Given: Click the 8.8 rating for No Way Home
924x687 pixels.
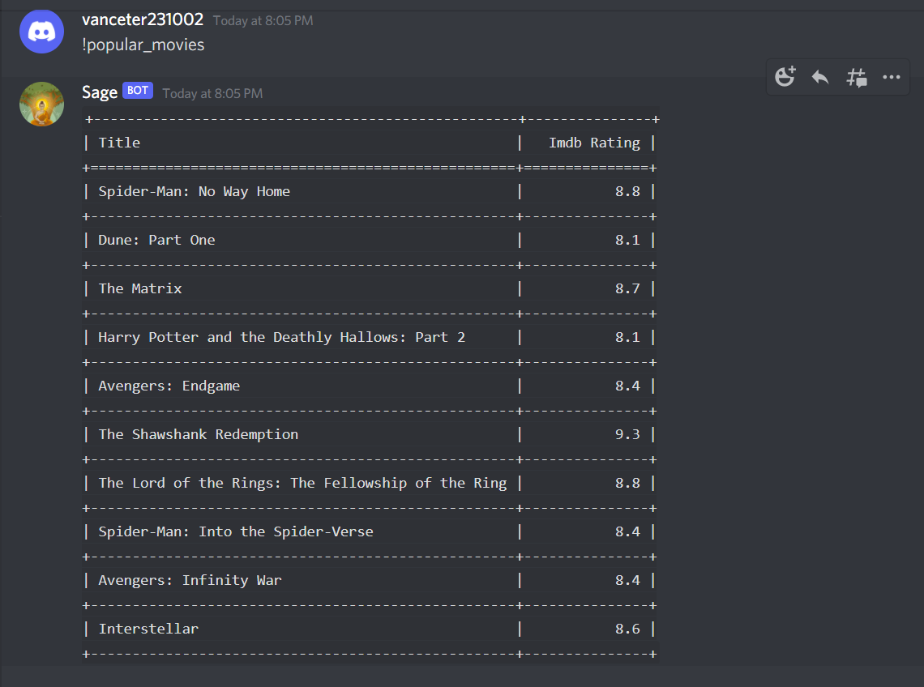Looking at the screenshot, I should click(627, 191).
